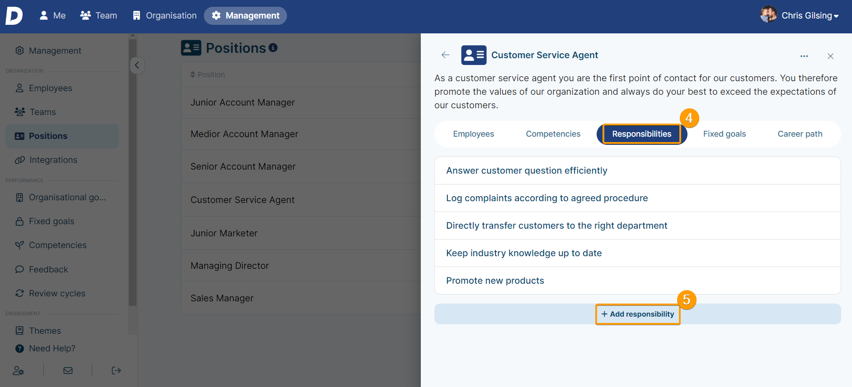
Task: Select Senior Account Manager row
Action: point(301,167)
